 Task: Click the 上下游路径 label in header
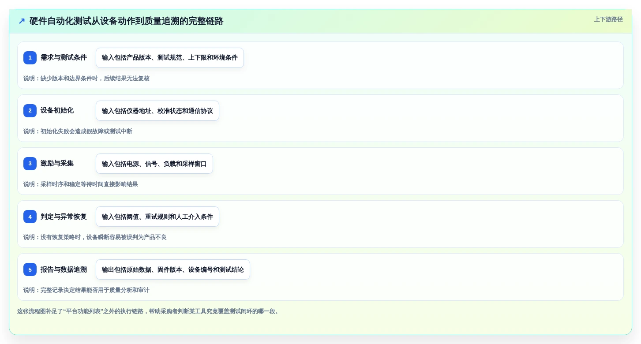click(x=608, y=19)
